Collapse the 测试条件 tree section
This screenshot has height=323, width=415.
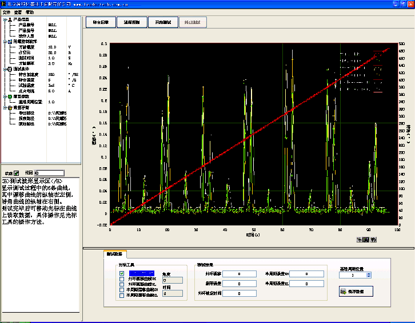(x=5, y=69)
